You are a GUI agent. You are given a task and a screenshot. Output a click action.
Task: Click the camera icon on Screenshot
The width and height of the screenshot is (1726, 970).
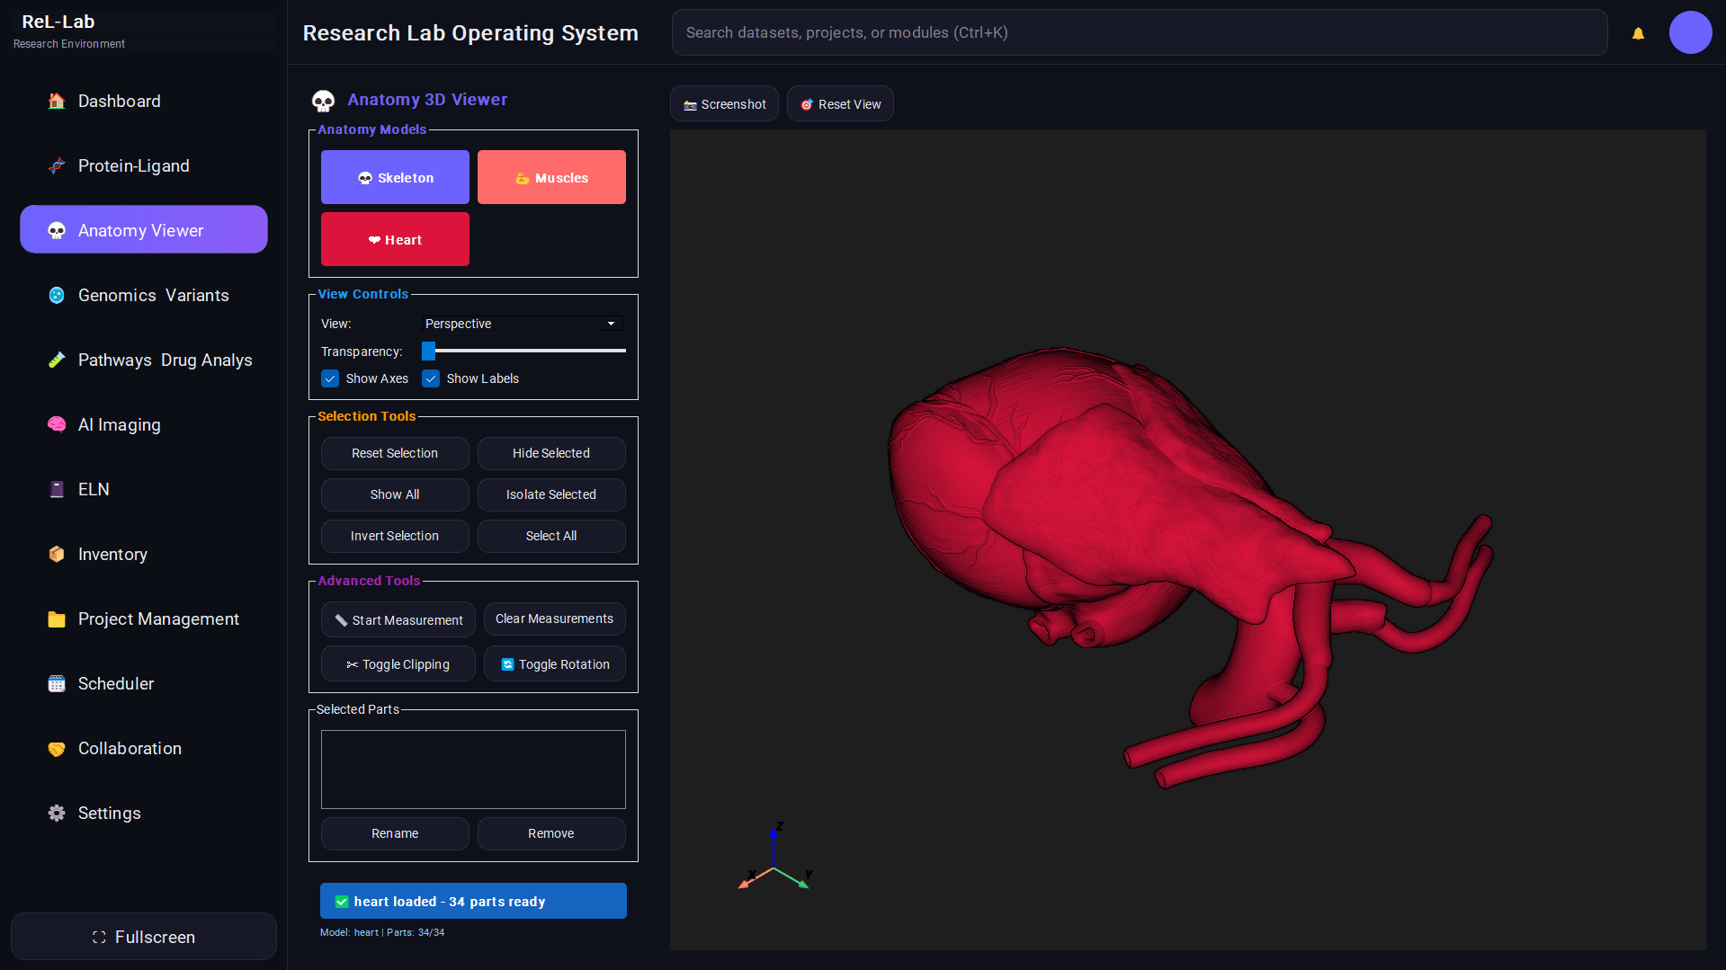(691, 105)
